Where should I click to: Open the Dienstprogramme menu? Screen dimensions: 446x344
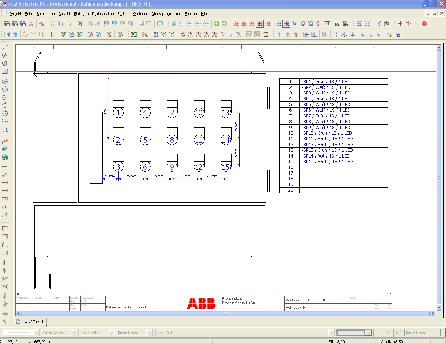166,14
